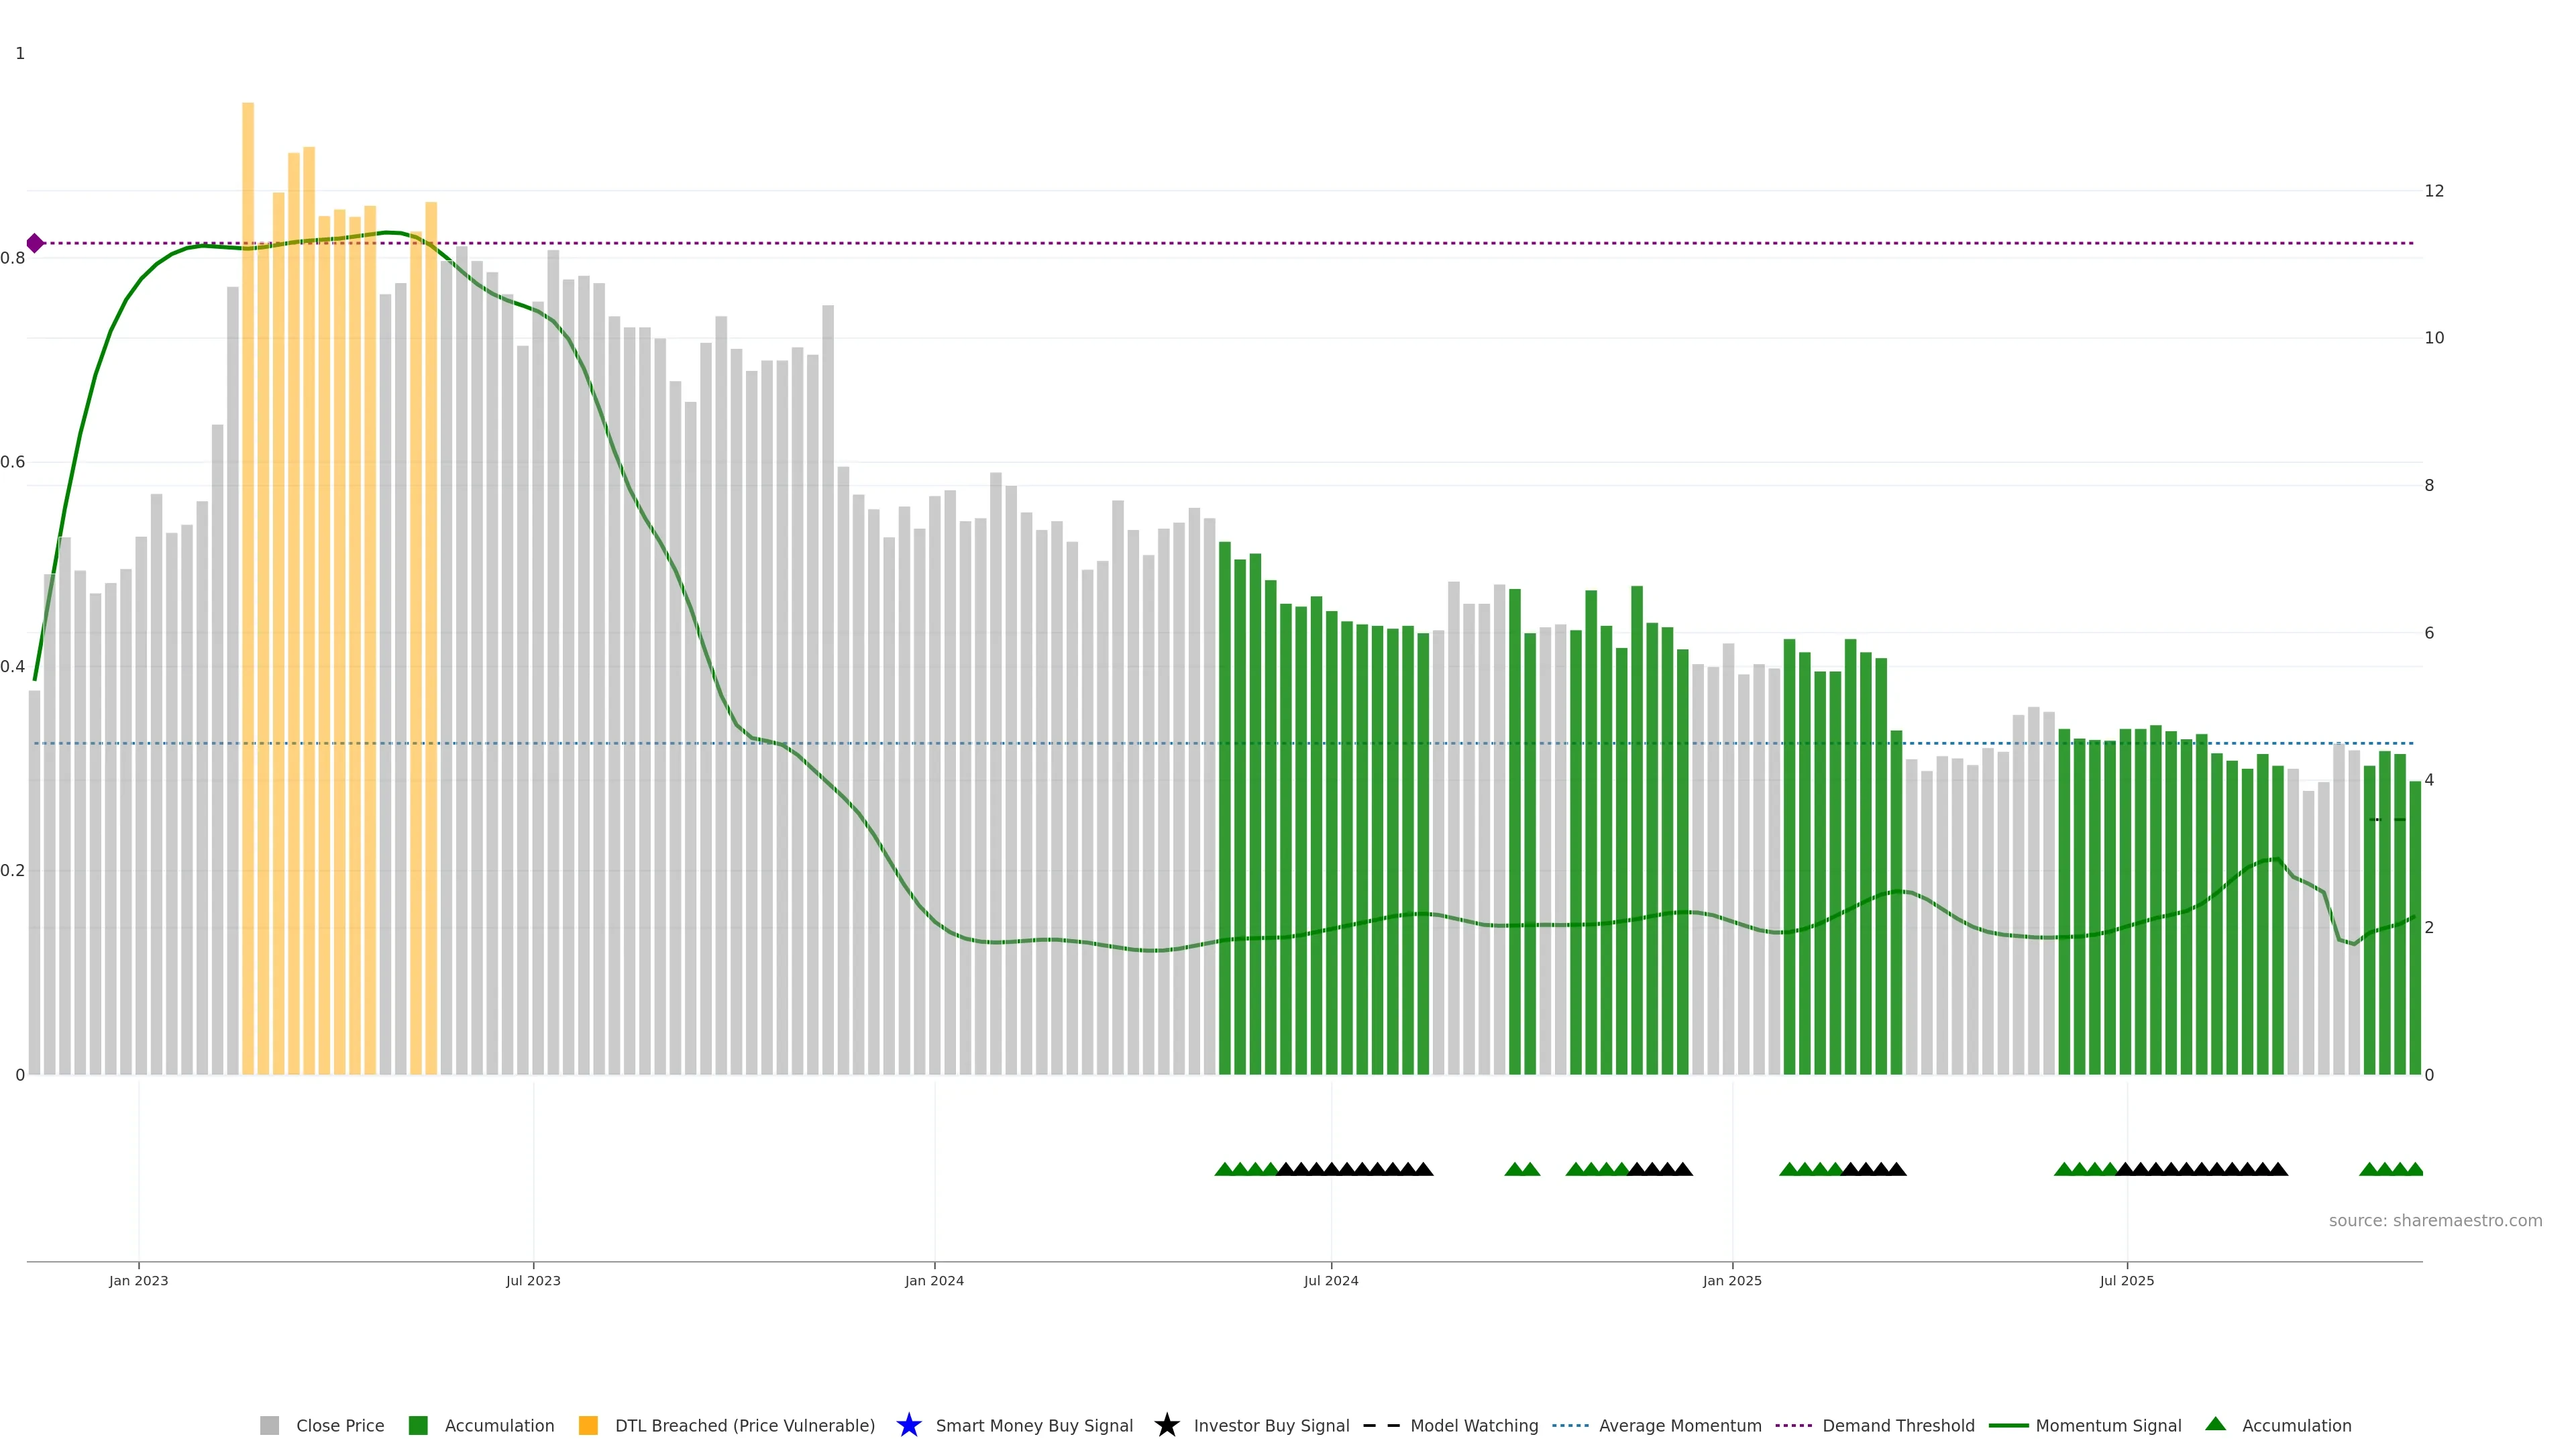Image resolution: width=2576 pixels, height=1449 pixels.
Task: Click the orange DTL Breached legend swatch
Action: pos(588,1425)
